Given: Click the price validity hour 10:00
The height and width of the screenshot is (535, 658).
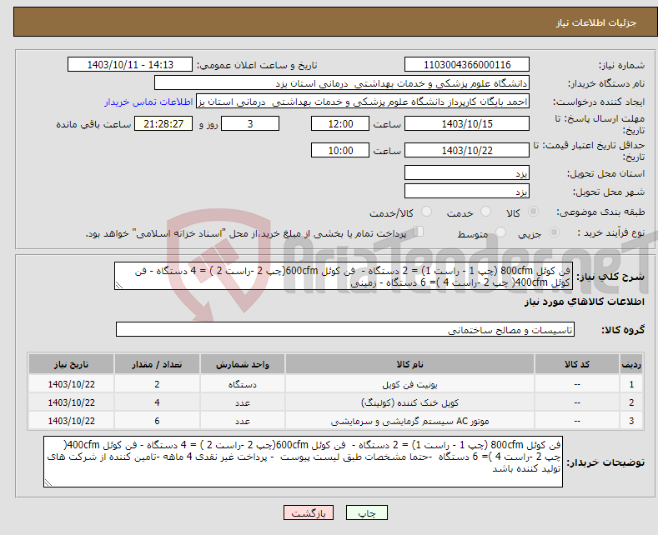Looking at the screenshot, I should click(x=340, y=150).
